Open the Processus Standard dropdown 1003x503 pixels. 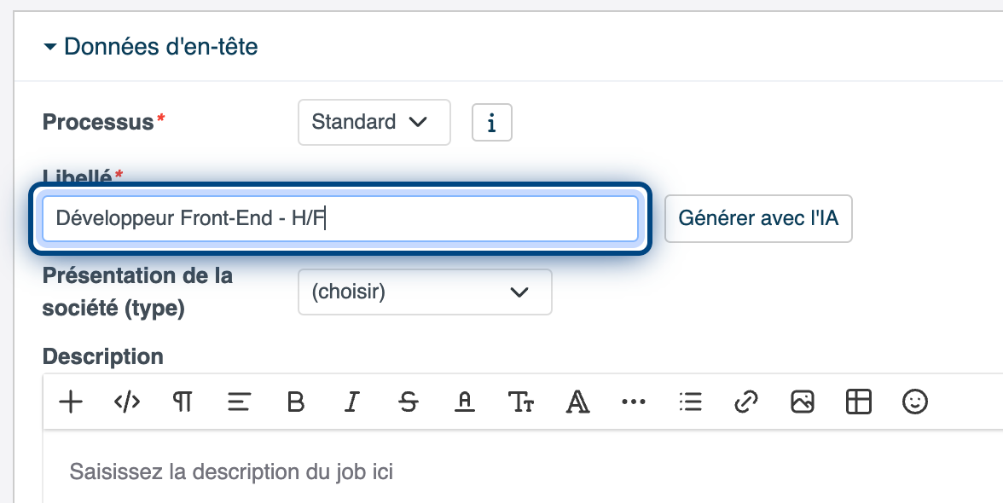pyautogui.click(x=374, y=122)
